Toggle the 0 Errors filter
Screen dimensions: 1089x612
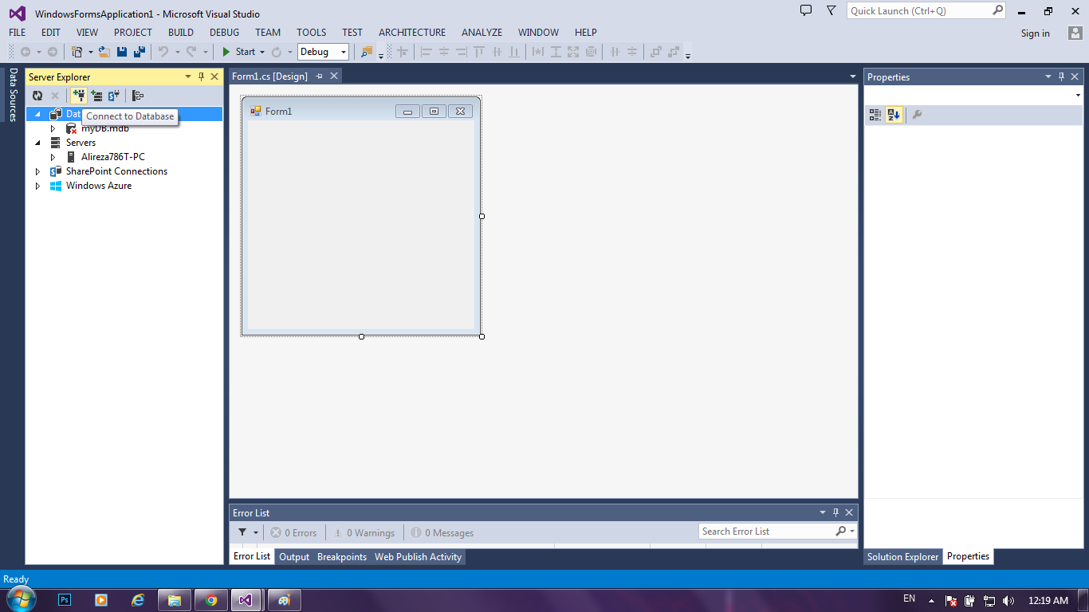click(293, 533)
